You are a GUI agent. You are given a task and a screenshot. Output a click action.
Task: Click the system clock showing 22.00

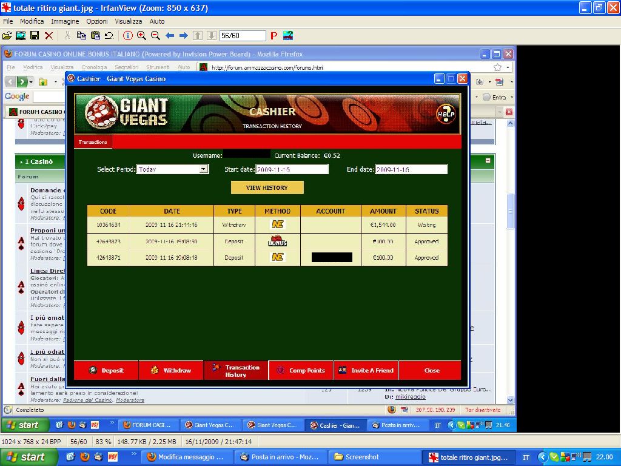[605, 457]
